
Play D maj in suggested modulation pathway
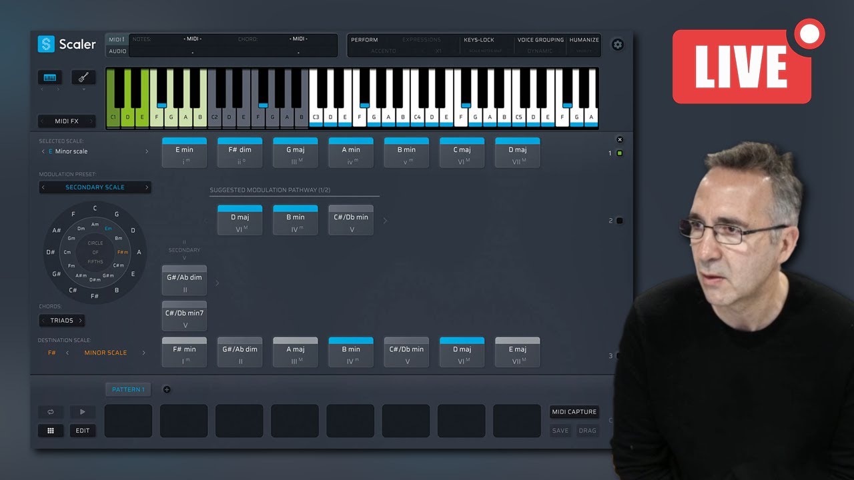click(240, 220)
